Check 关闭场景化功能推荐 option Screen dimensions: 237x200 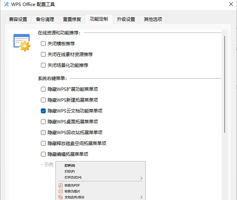43,65
